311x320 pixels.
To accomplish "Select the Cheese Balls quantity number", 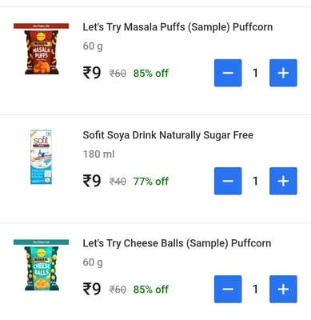I will (x=255, y=289).
